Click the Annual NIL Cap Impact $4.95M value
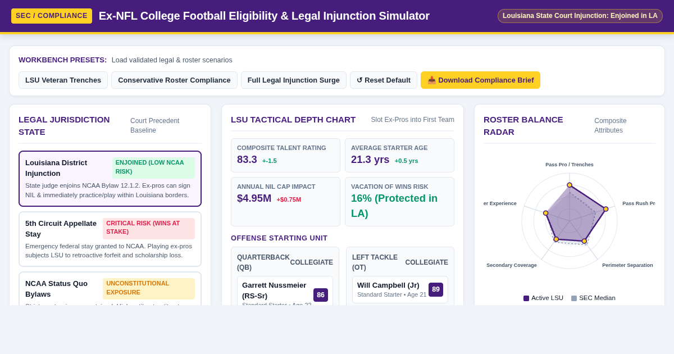The width and height of the screenshot is (674, 354). [x=254, y=198]
